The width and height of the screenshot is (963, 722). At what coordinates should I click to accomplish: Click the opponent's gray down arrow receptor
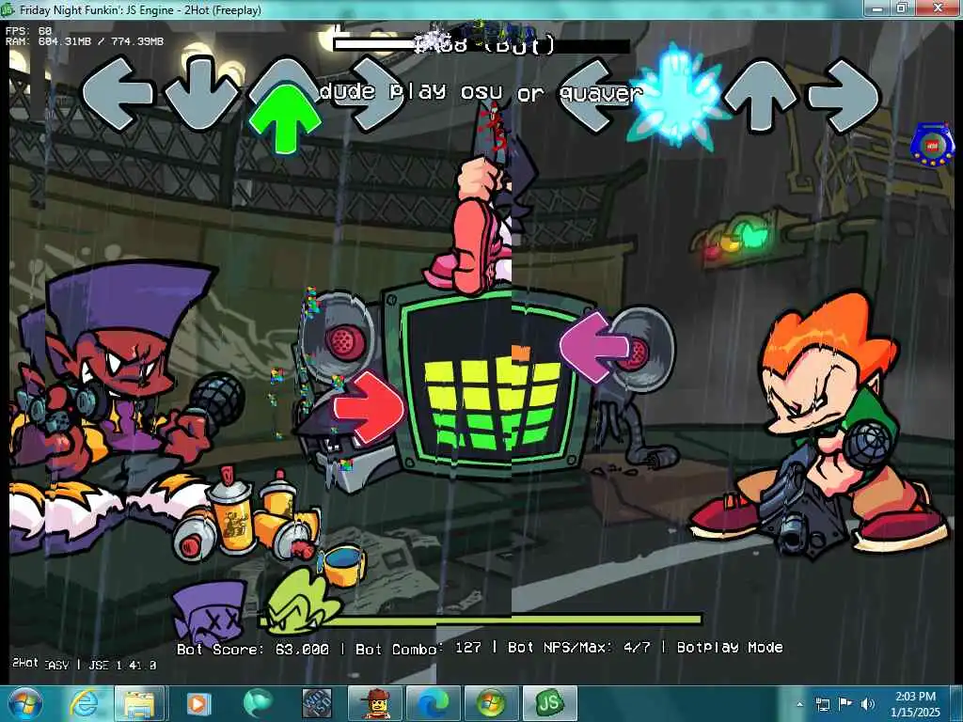(200, 92)
